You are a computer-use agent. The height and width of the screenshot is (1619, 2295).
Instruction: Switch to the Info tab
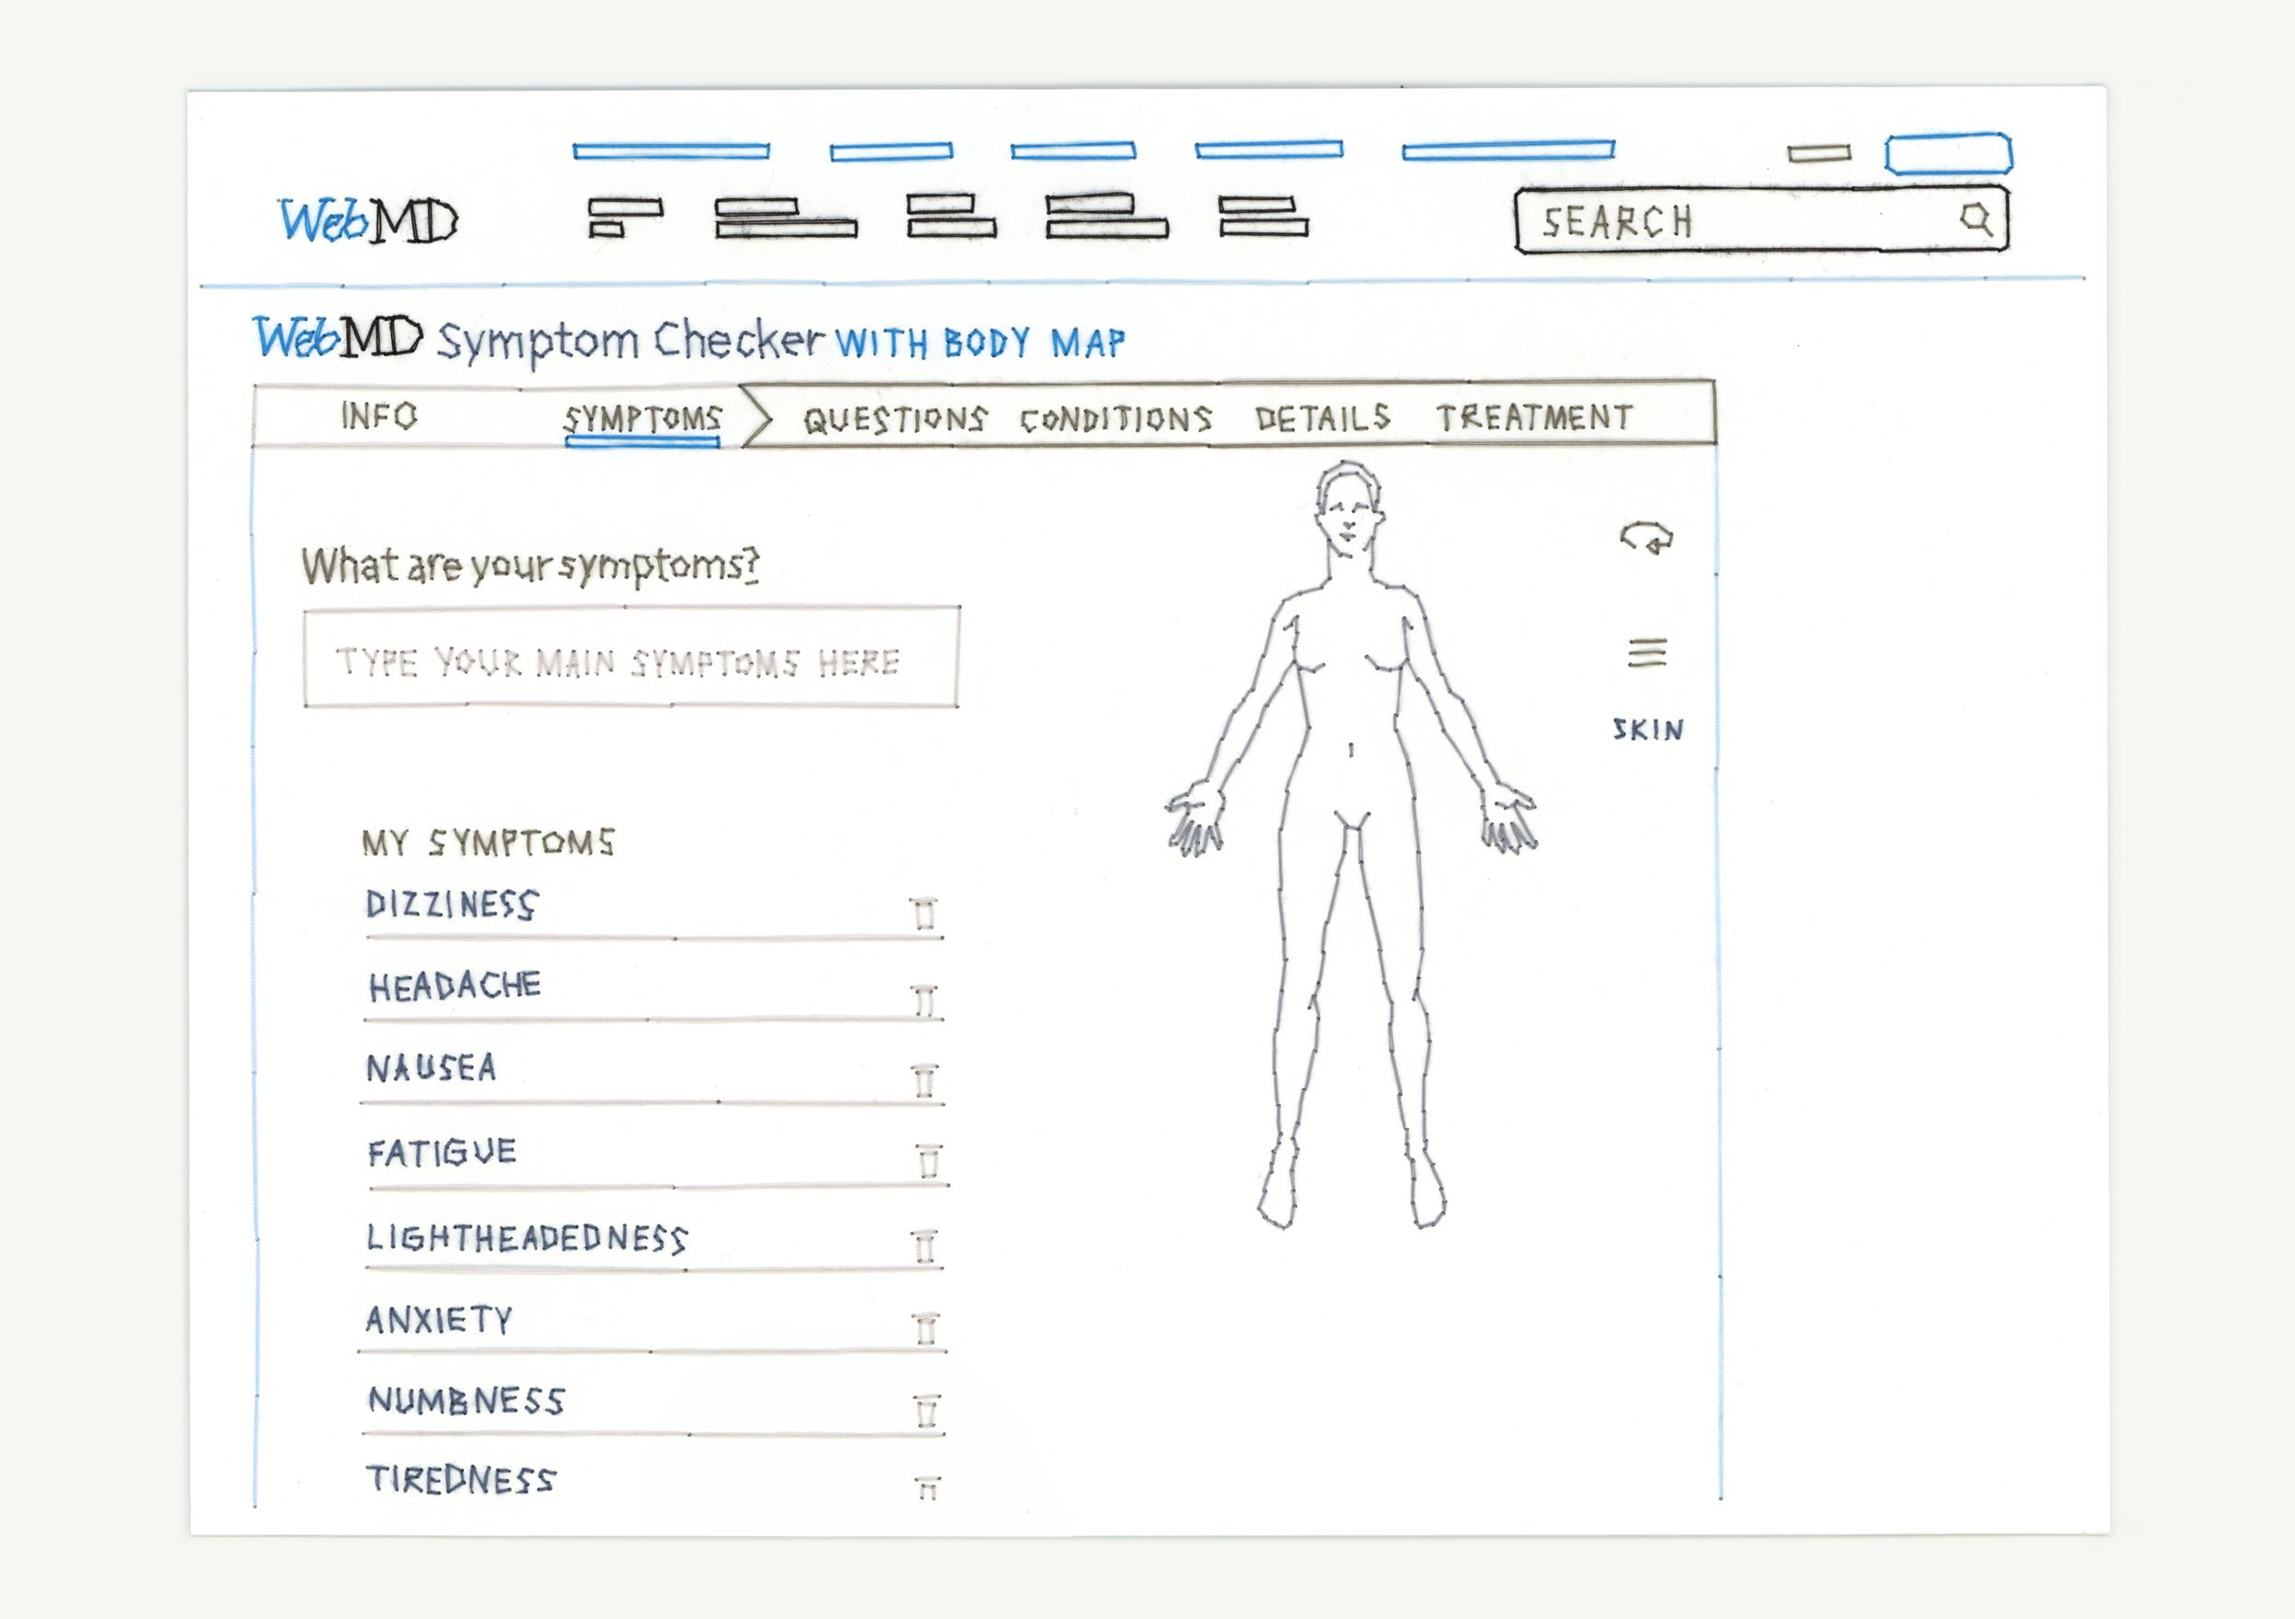[379, 415]
